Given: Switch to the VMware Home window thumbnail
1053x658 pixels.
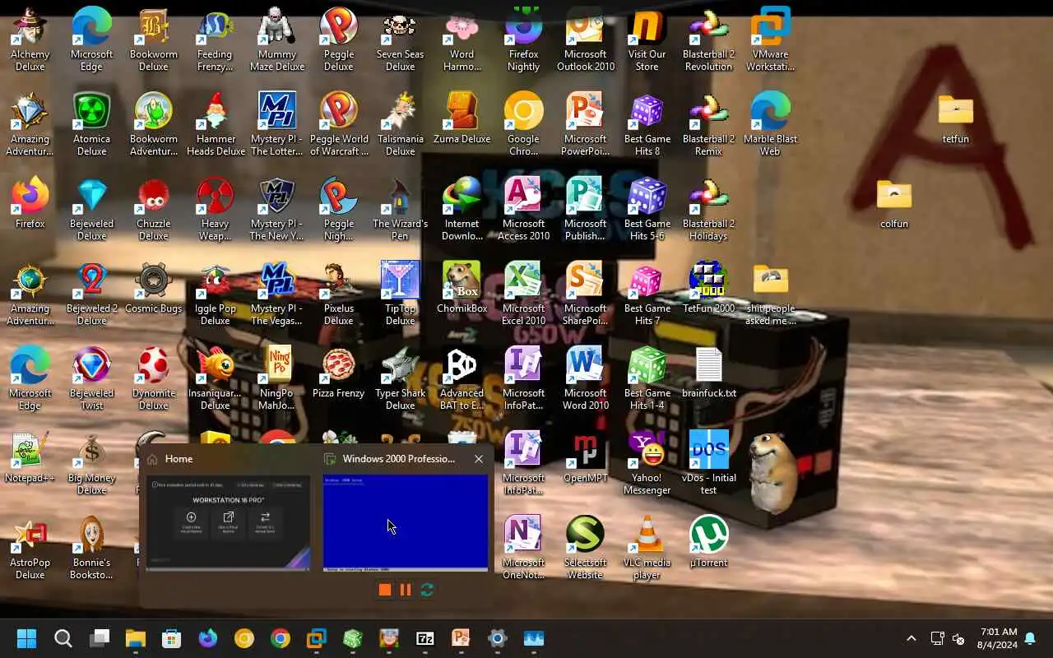Looking at the screenshot, I should coord(228,522).
